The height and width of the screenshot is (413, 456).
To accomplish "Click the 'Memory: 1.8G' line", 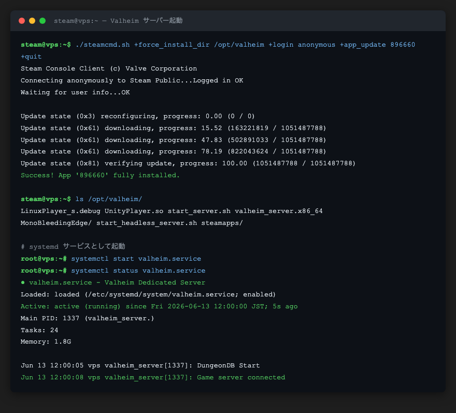I will tap(46, 341).
